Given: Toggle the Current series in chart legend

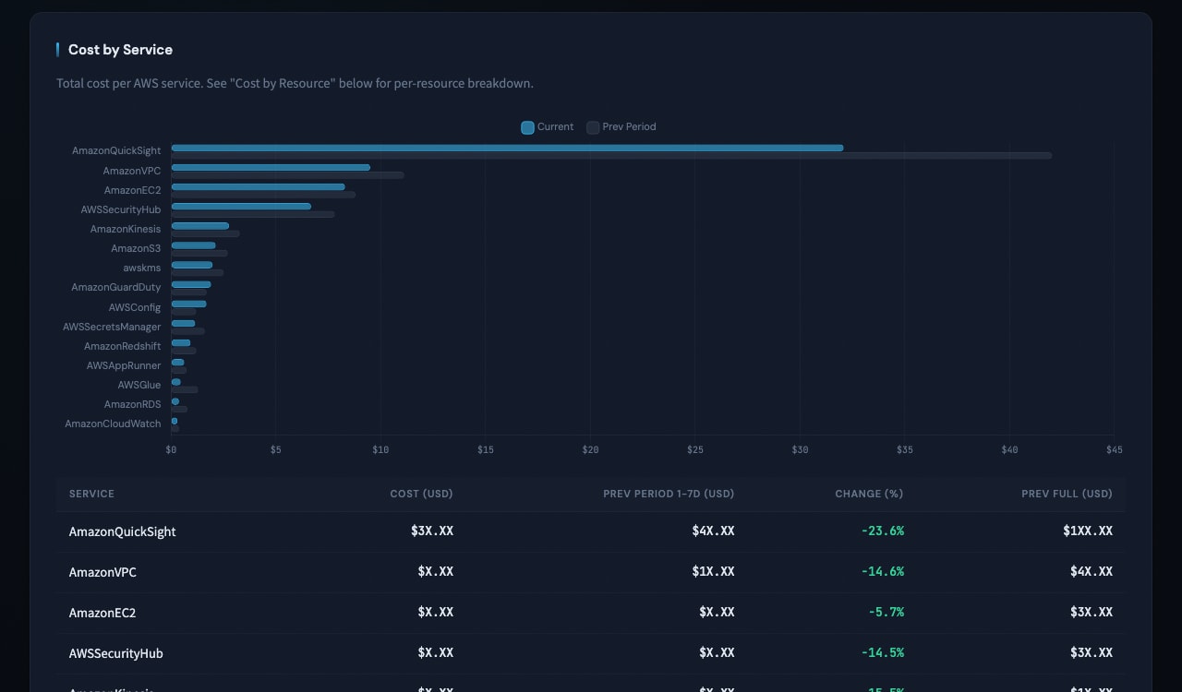Looking at the screenshot, I should 548,127.
